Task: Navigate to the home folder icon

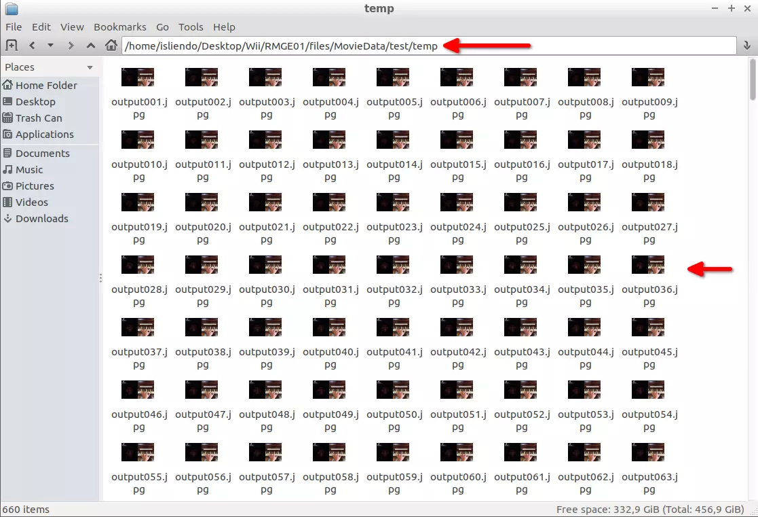Action: coord(111,46)
